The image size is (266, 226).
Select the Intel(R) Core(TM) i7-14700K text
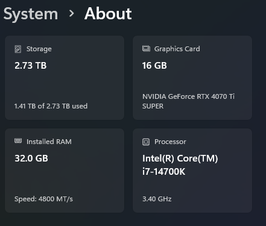pos(180,165)
